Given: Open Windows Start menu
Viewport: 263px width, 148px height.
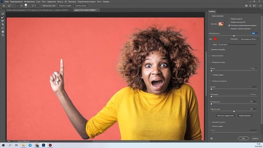Looking at the screenshot, I should click(3, 145).
